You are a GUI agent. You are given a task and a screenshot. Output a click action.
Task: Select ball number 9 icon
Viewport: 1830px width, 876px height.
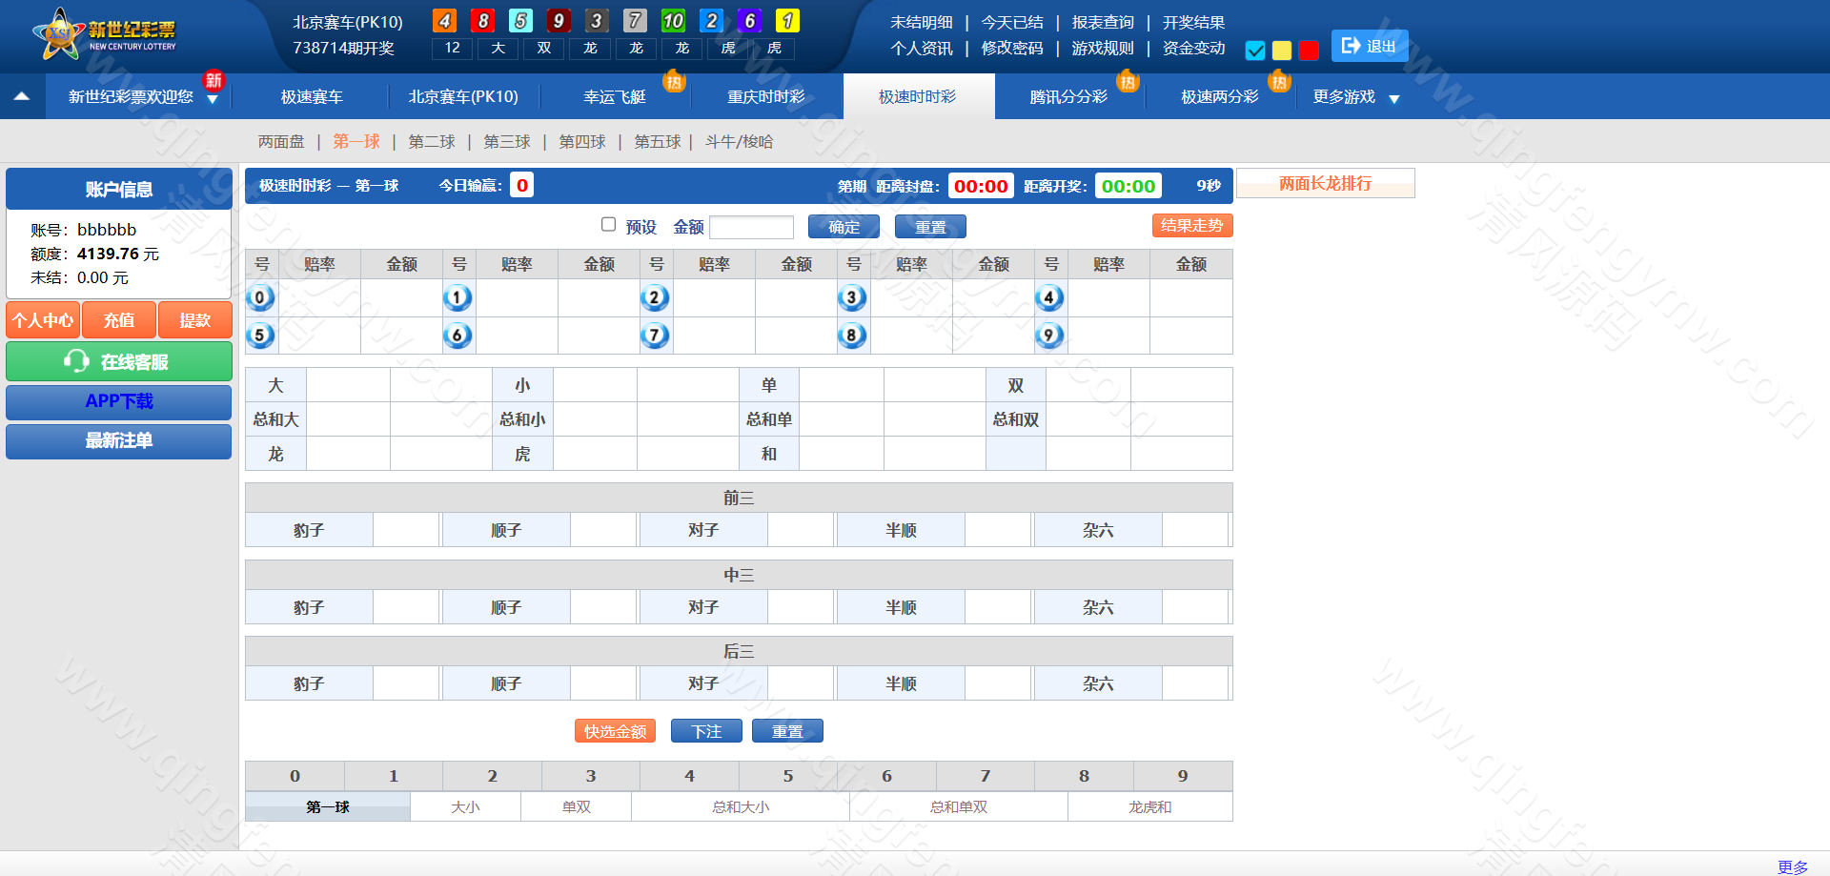click(1049, 335)
